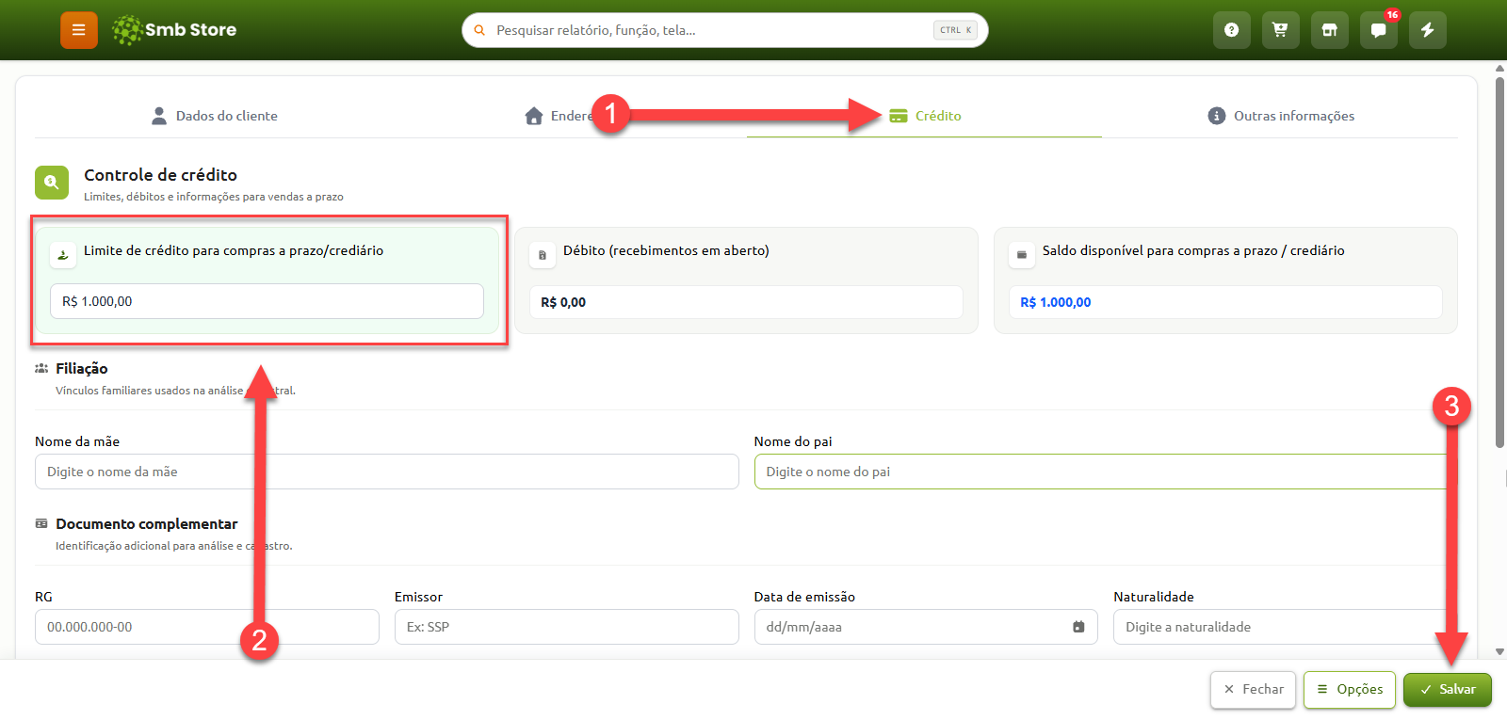Screen dimensions: 1507x720
Task: Click the Filiação people icon
Action: tap(41, 369)
